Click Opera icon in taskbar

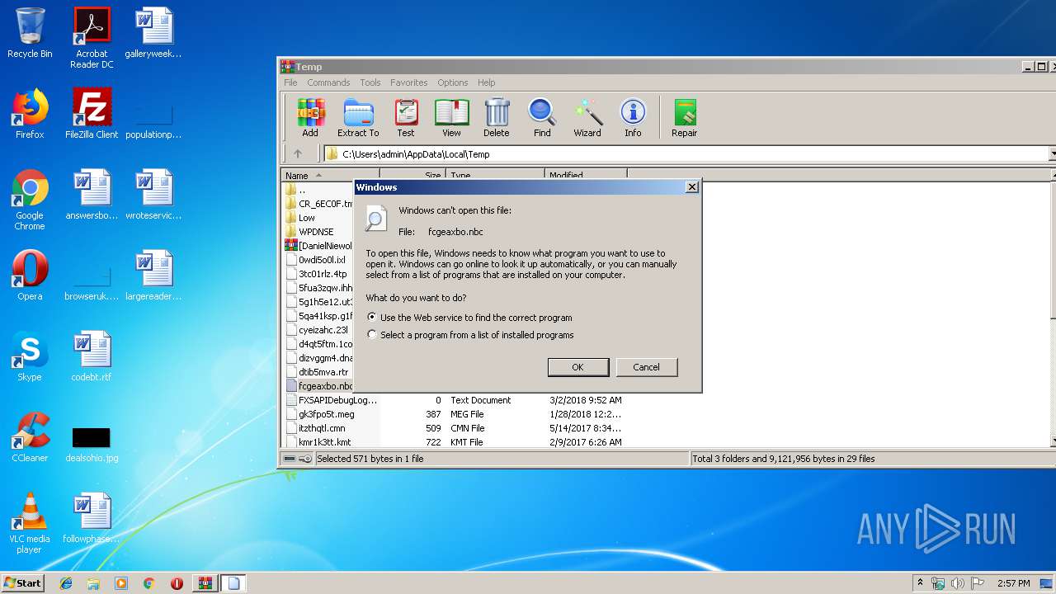[177, 583]
